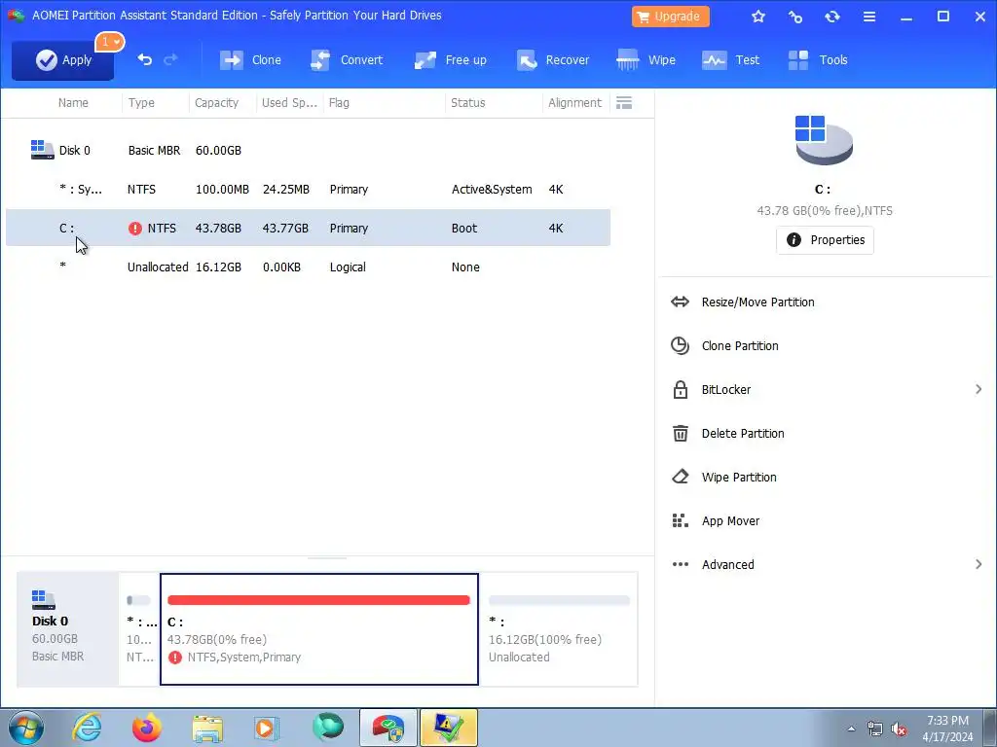Select the C: partition row

coord(308,228)
